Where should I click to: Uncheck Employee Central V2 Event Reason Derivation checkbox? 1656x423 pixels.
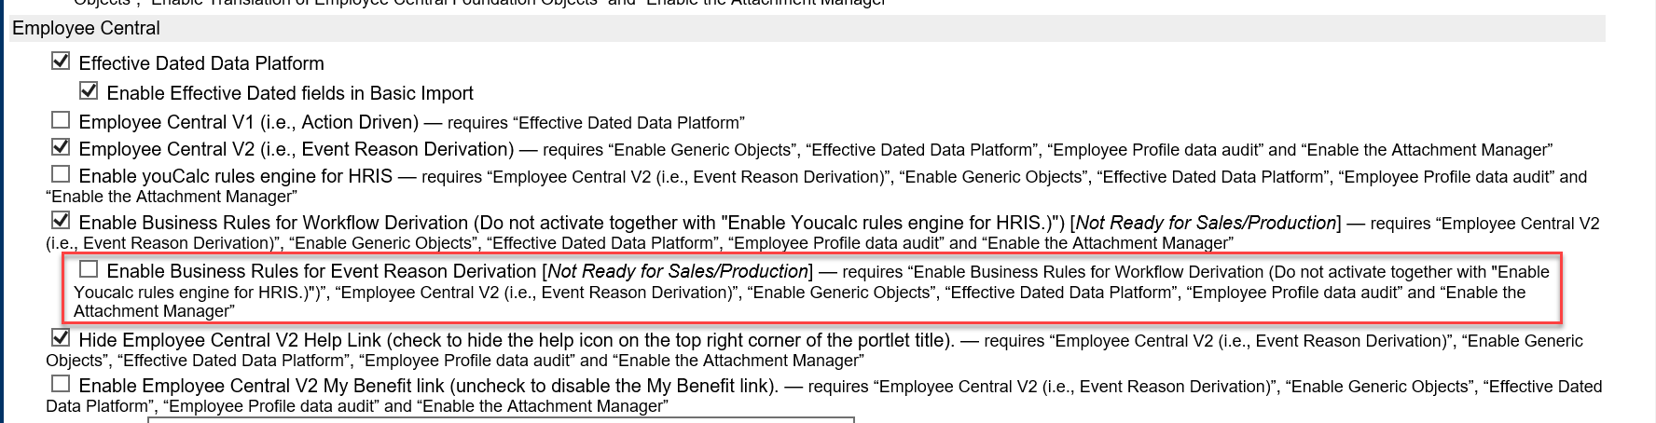coord(61,146)
